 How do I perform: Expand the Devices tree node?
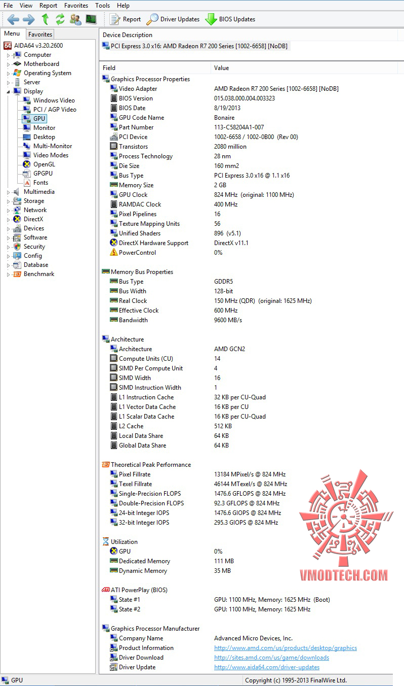[8, 228]
